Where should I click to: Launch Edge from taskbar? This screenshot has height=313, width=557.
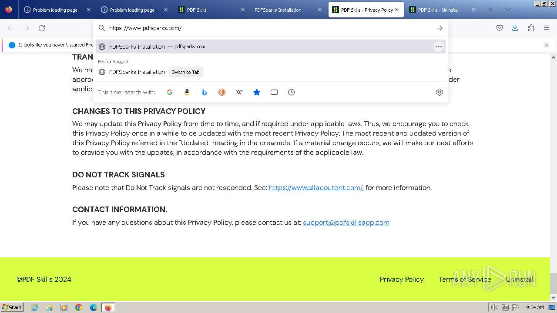(x=94, y=307)
